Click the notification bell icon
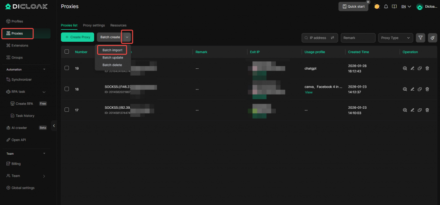This screenshot has width=440, height=205. click(x=386, y=6)
